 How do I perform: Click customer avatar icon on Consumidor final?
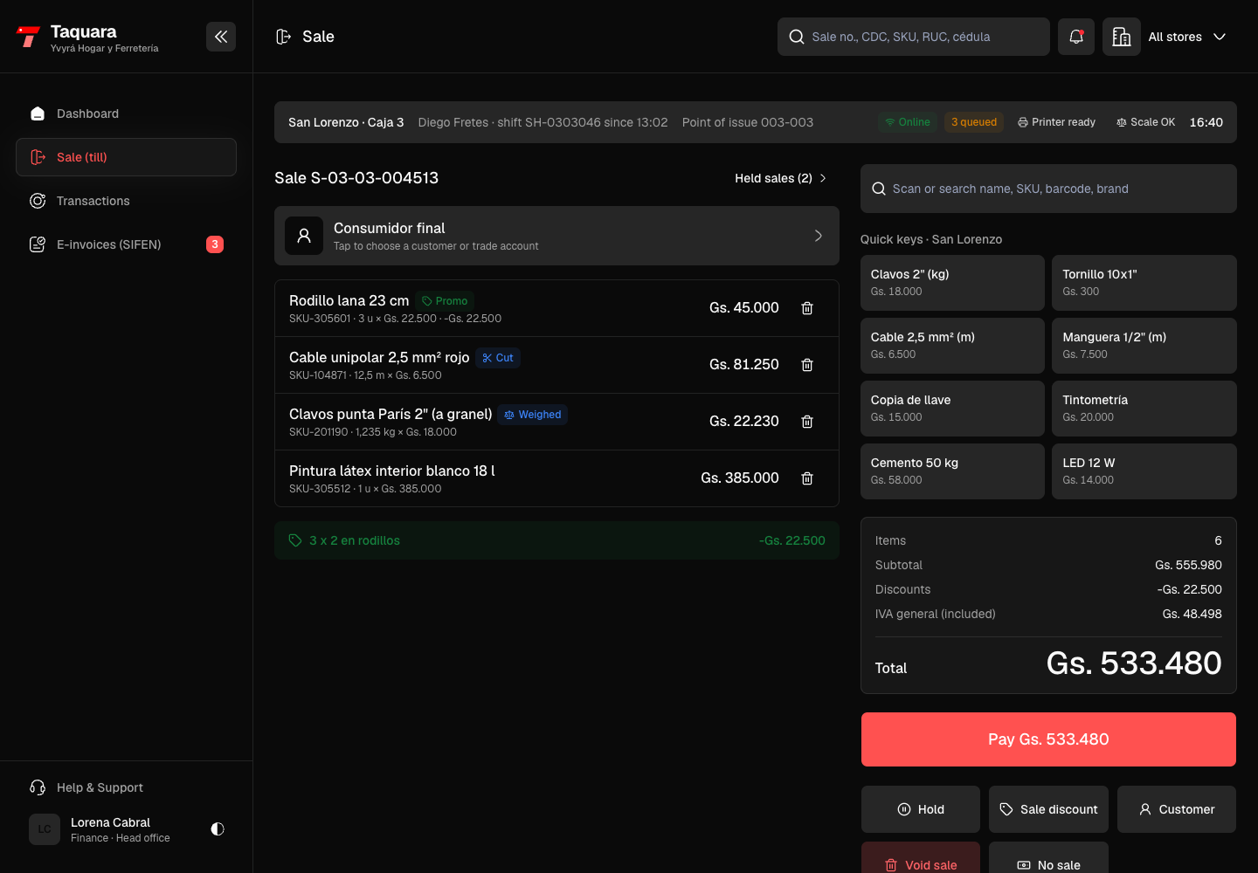(304, 236)
